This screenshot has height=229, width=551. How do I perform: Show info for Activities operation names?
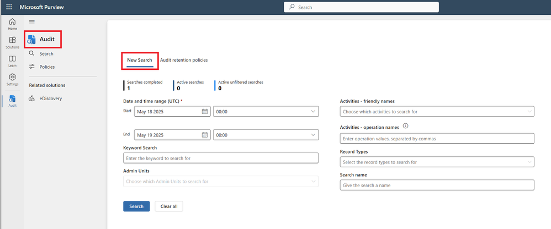tap(405, 126)
